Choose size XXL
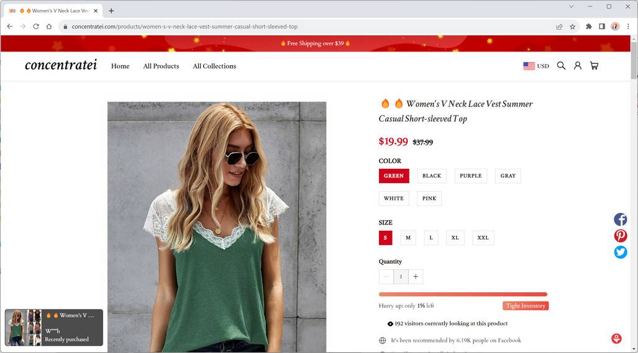 (483, 238)
